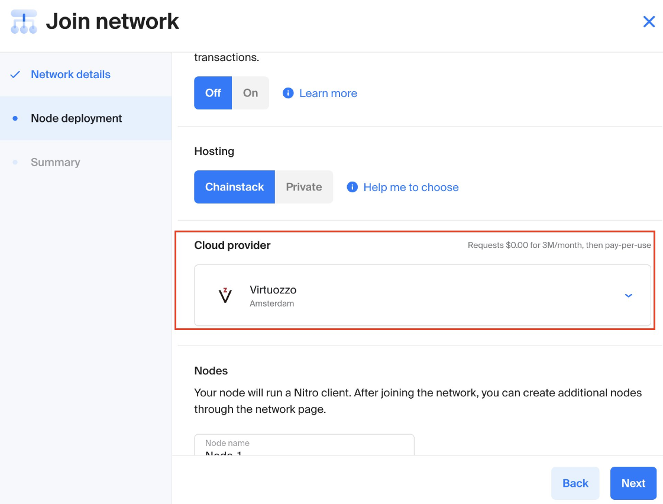The image size is (663, 504).
Task: Click the info icon beside Help me to choose
Action: [x=352, y=187]
